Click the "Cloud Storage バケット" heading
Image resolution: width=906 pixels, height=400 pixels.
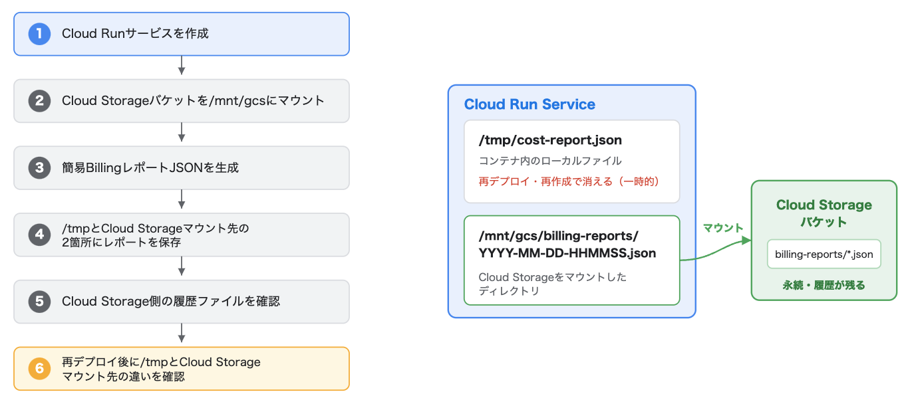pos(824,213)
